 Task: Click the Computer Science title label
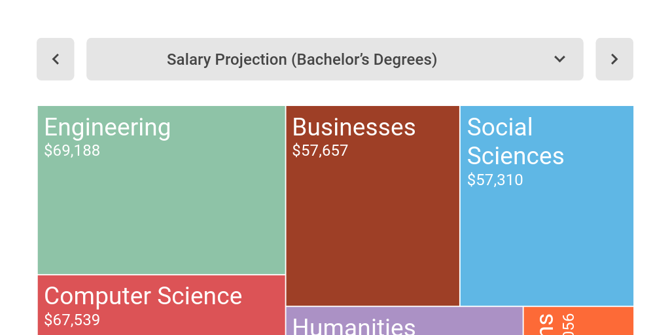pyautogui.click(x=143, y=296)
